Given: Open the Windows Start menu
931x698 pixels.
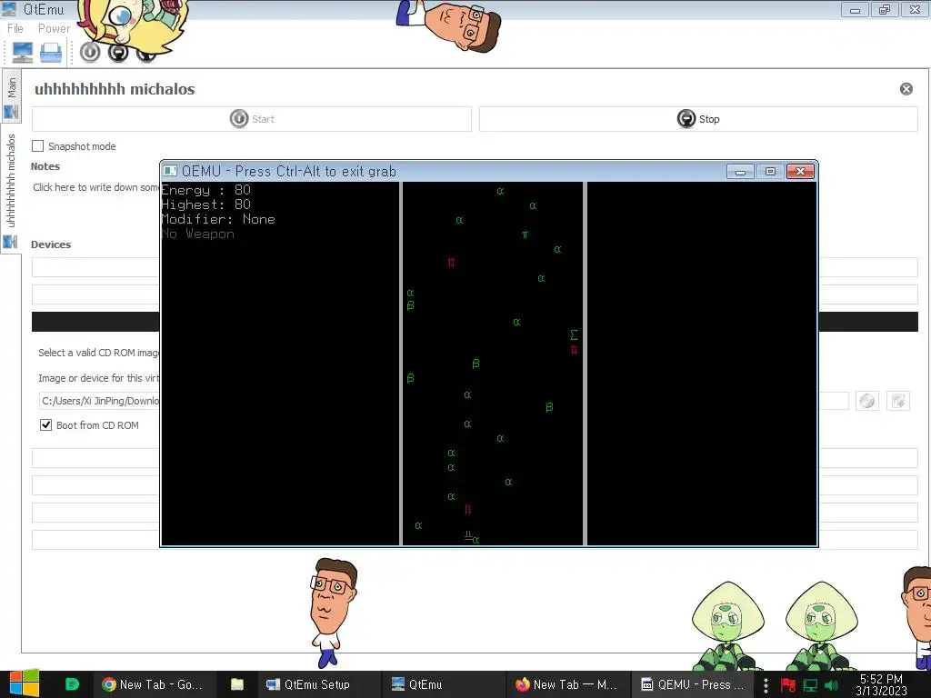Looking at the screenshot, I should tap(25, 684).
